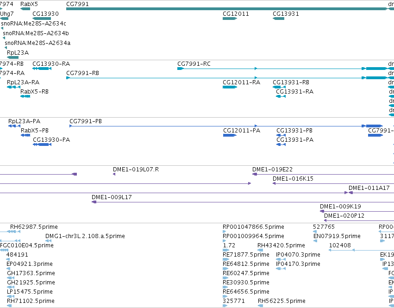Select EST IP04070.3prime

(281, 259)
